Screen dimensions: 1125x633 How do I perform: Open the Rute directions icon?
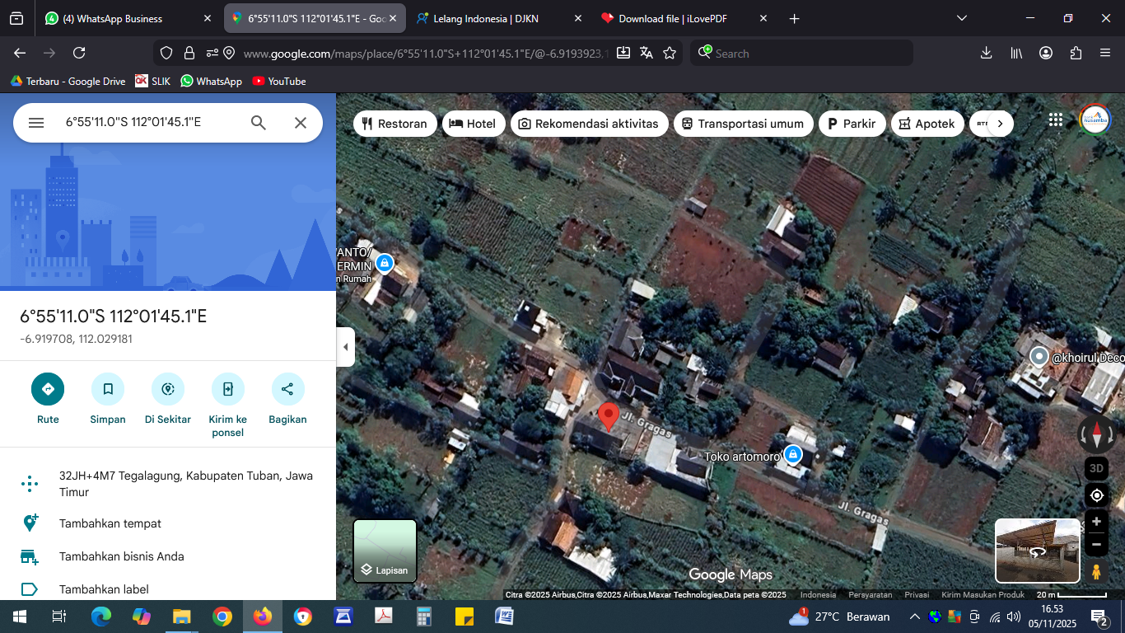[48, 388]
